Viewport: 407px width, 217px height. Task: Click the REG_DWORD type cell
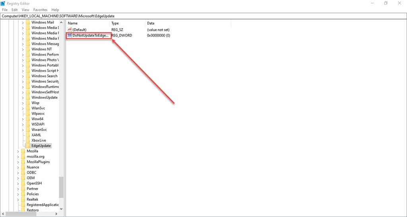(x=122, y=35)
